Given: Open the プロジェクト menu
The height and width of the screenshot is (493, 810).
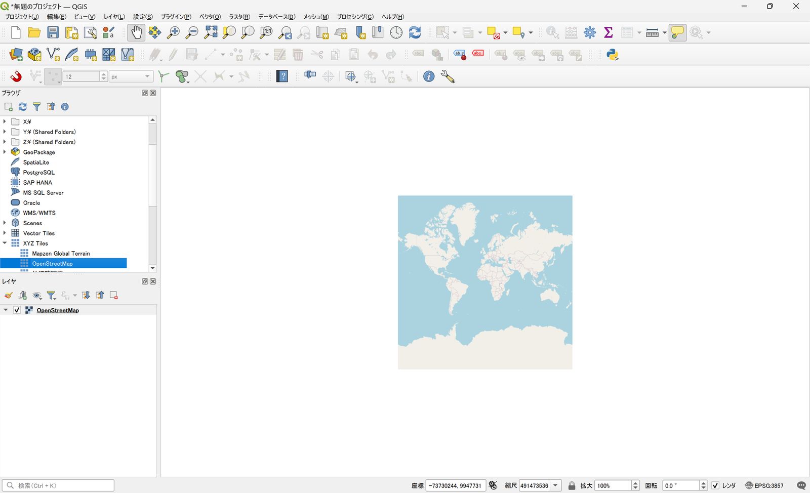Looking at the screenshot, I should pyautogui.click(x=22, y=17).
